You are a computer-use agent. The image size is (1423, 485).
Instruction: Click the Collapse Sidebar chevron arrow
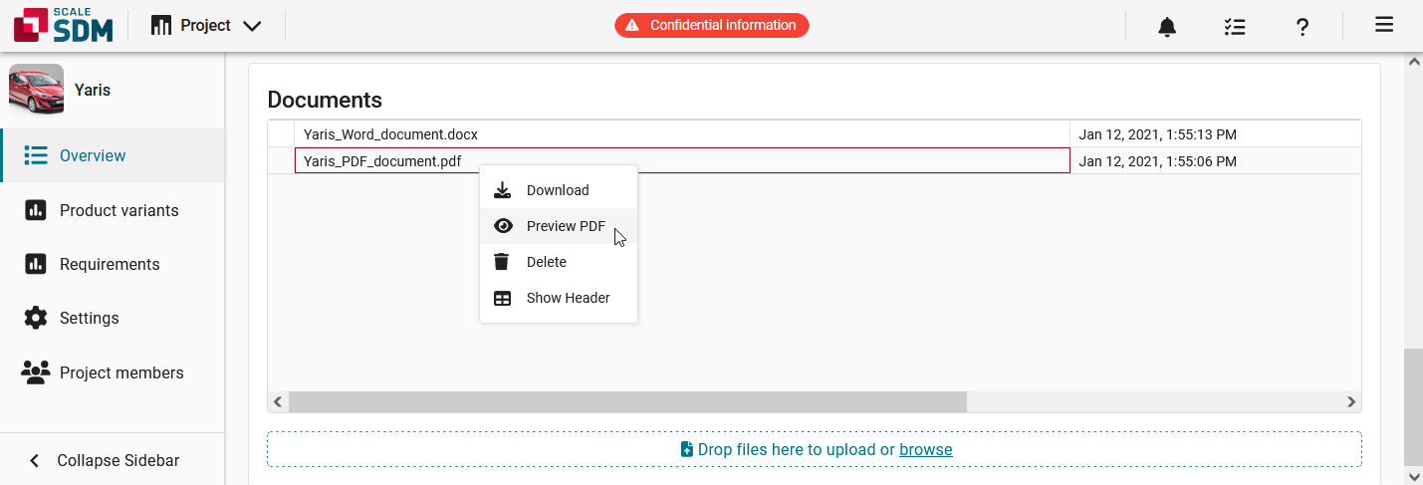click(x=35, y=460)
